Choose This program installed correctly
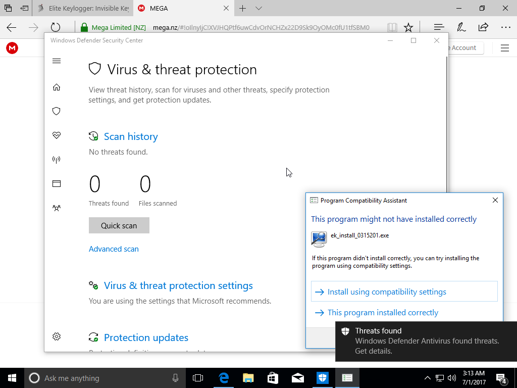 click(383, 312)
